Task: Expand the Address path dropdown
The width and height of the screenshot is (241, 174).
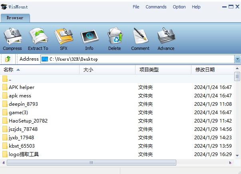Action: 237,59
